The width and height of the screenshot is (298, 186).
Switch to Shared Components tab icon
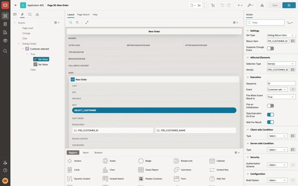[x=37, y=15]
